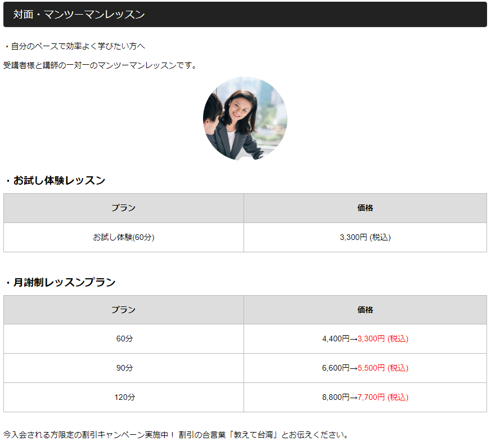This screenshot has height=441, width=491.
Task: Click the 60分 monthly plan cell
Action: (x=124, y=338)
